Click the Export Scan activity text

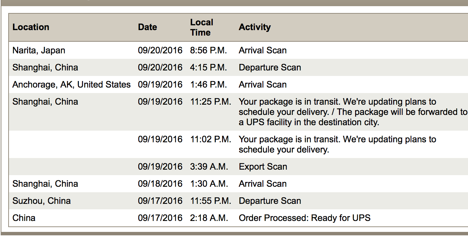tap(263, 167)
